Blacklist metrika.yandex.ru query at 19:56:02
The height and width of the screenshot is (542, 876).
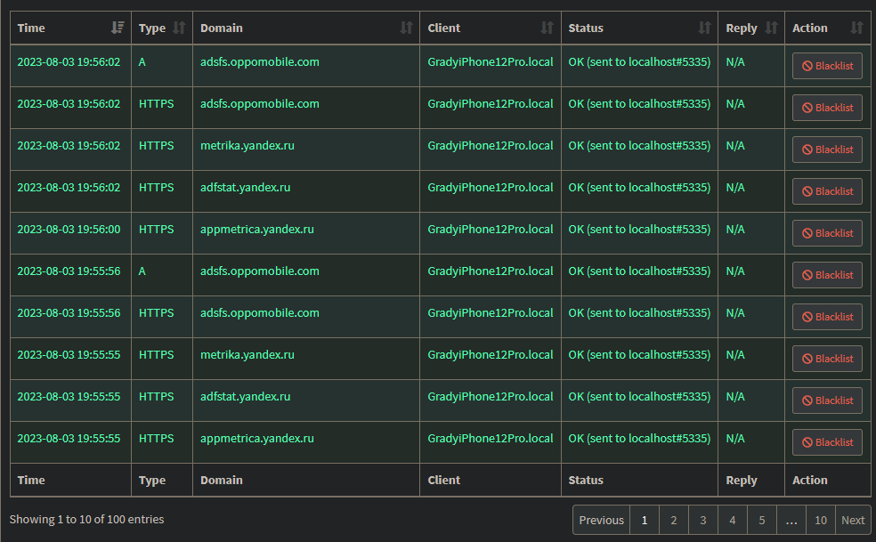pyautogui.click(x=827, y=150)
